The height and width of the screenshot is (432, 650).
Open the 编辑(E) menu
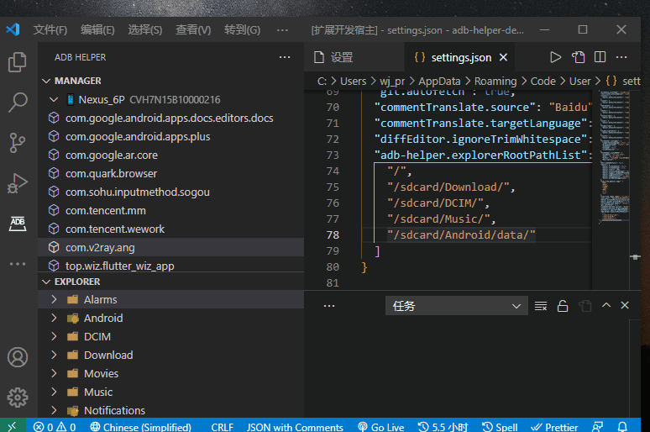[97, 30]
